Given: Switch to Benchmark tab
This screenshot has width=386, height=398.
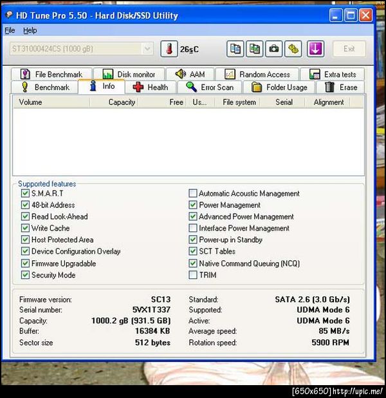Looking at the screenshot, I should pos(45,88).
